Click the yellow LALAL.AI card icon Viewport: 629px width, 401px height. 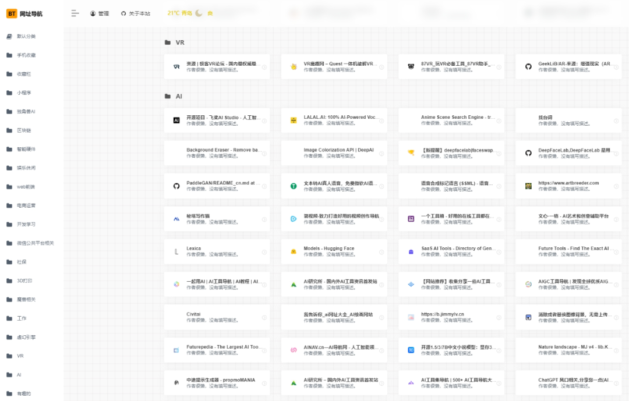pos(294,120)
